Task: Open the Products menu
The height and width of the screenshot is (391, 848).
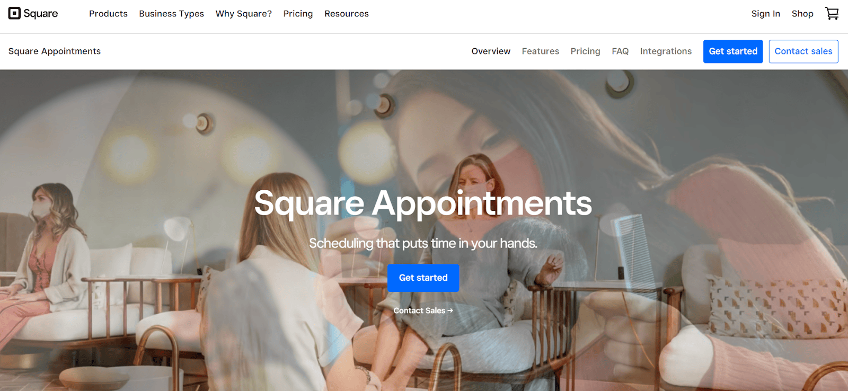Action: coord(108,14)
